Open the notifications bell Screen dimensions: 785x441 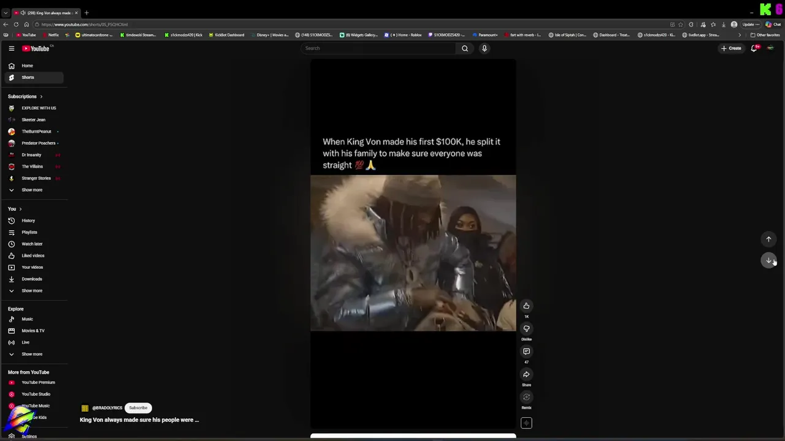point(754,48)
